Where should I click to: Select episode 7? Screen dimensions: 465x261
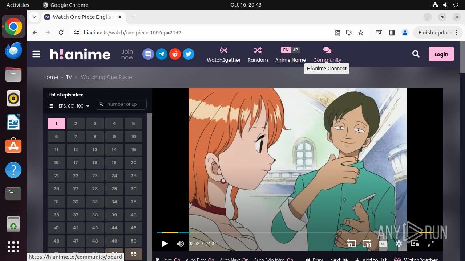click(76, 137)
